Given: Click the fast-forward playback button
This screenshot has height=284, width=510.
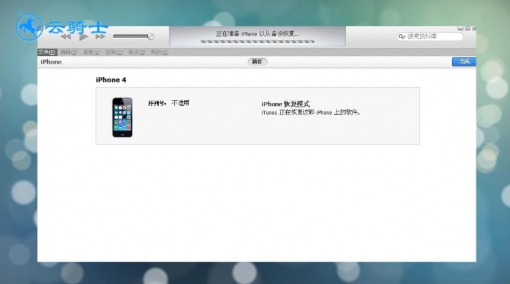Looking at the screenshot, I should point(100,36).
